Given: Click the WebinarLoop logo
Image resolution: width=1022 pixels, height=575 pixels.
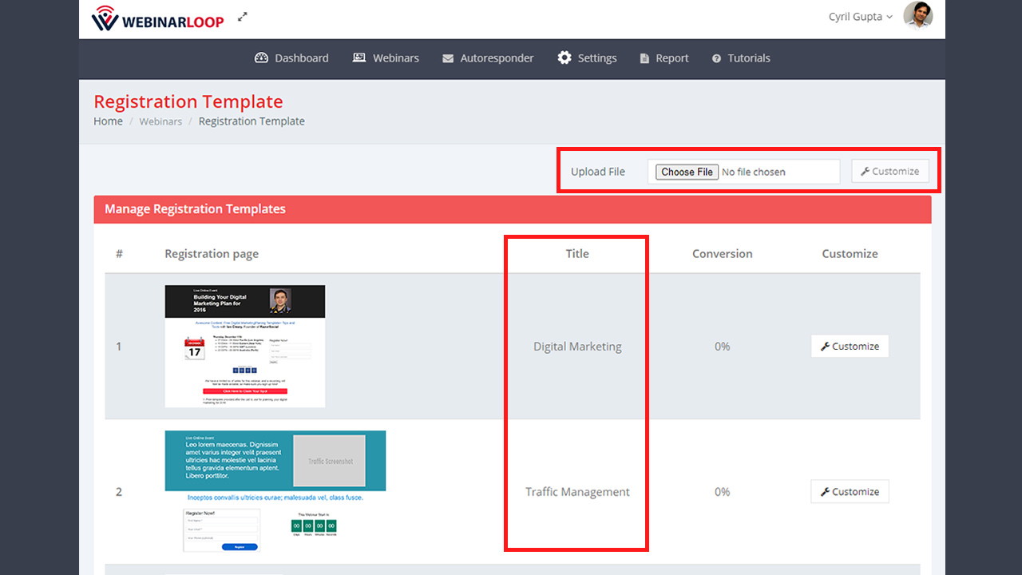Looking at the screenshot, I should coord(157,19).
